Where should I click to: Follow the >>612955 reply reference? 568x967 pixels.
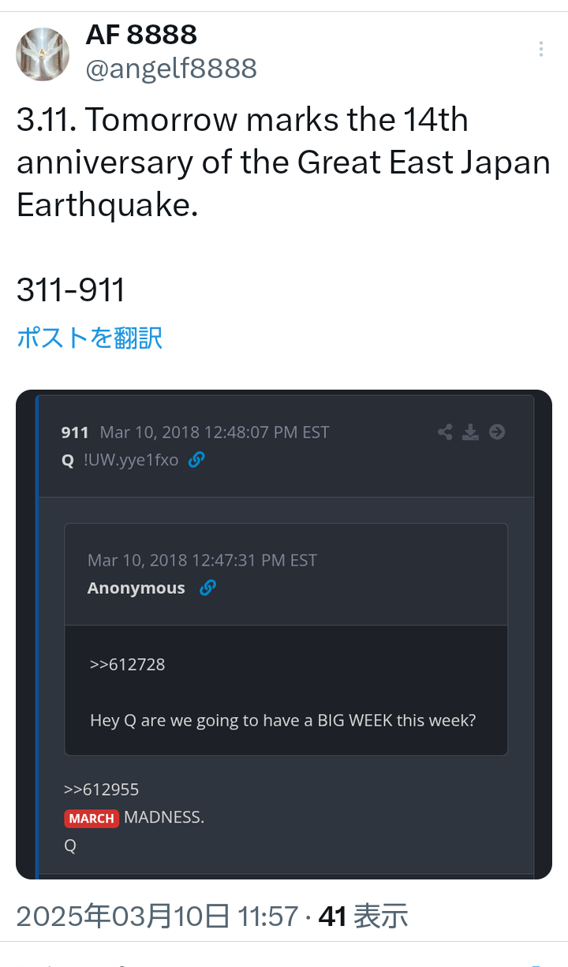tap(101, 790)
